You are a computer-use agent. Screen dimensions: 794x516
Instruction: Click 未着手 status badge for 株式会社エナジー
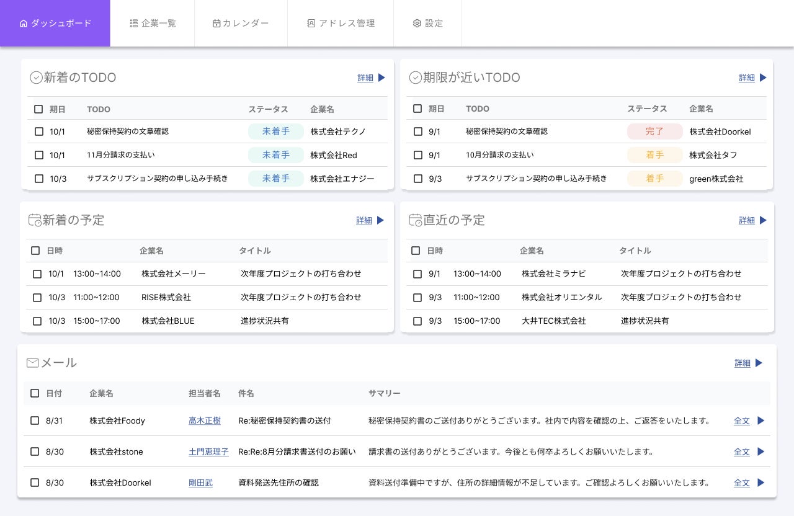click(276, 179)
